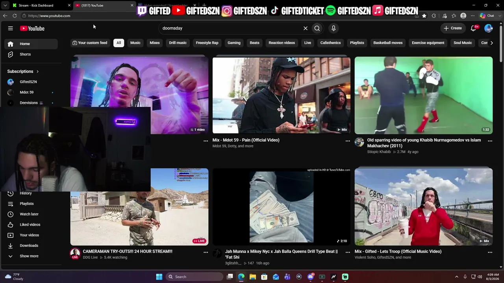Image resolution: width=504 pixels, height=283 pixels.
Task: Open Playlists in the sidebar
Action: (31, 204)
